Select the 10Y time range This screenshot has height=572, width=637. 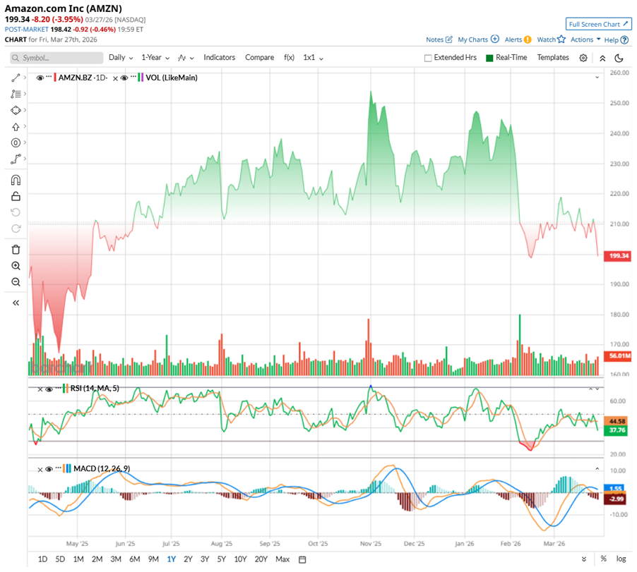click(x=241, y=559)
